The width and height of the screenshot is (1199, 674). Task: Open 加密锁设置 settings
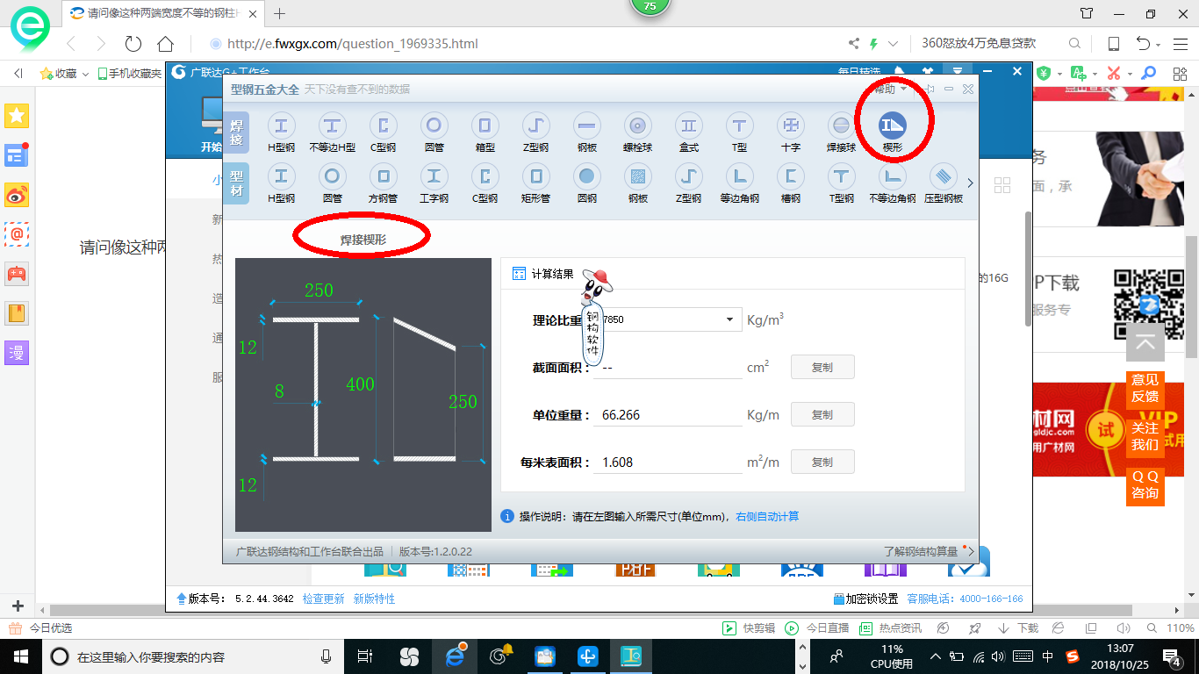click(865, 599)
